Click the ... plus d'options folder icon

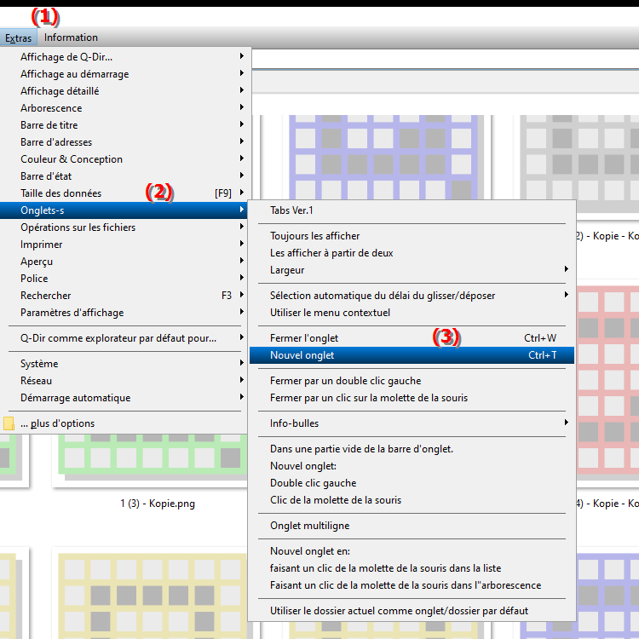(x=9, y=423)
